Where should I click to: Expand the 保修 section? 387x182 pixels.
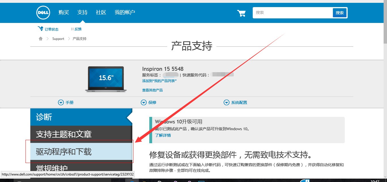pos(148,102)
